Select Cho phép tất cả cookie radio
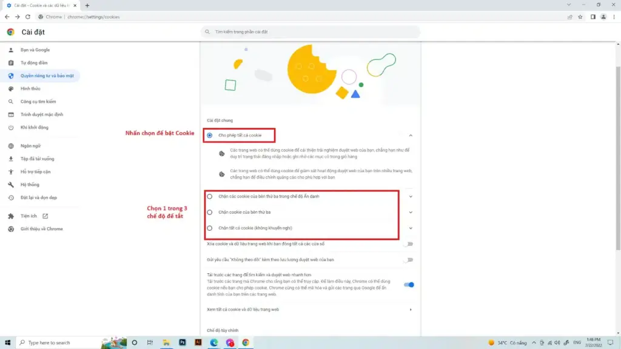This screenshot has width=621, height=349. (209, 135)
